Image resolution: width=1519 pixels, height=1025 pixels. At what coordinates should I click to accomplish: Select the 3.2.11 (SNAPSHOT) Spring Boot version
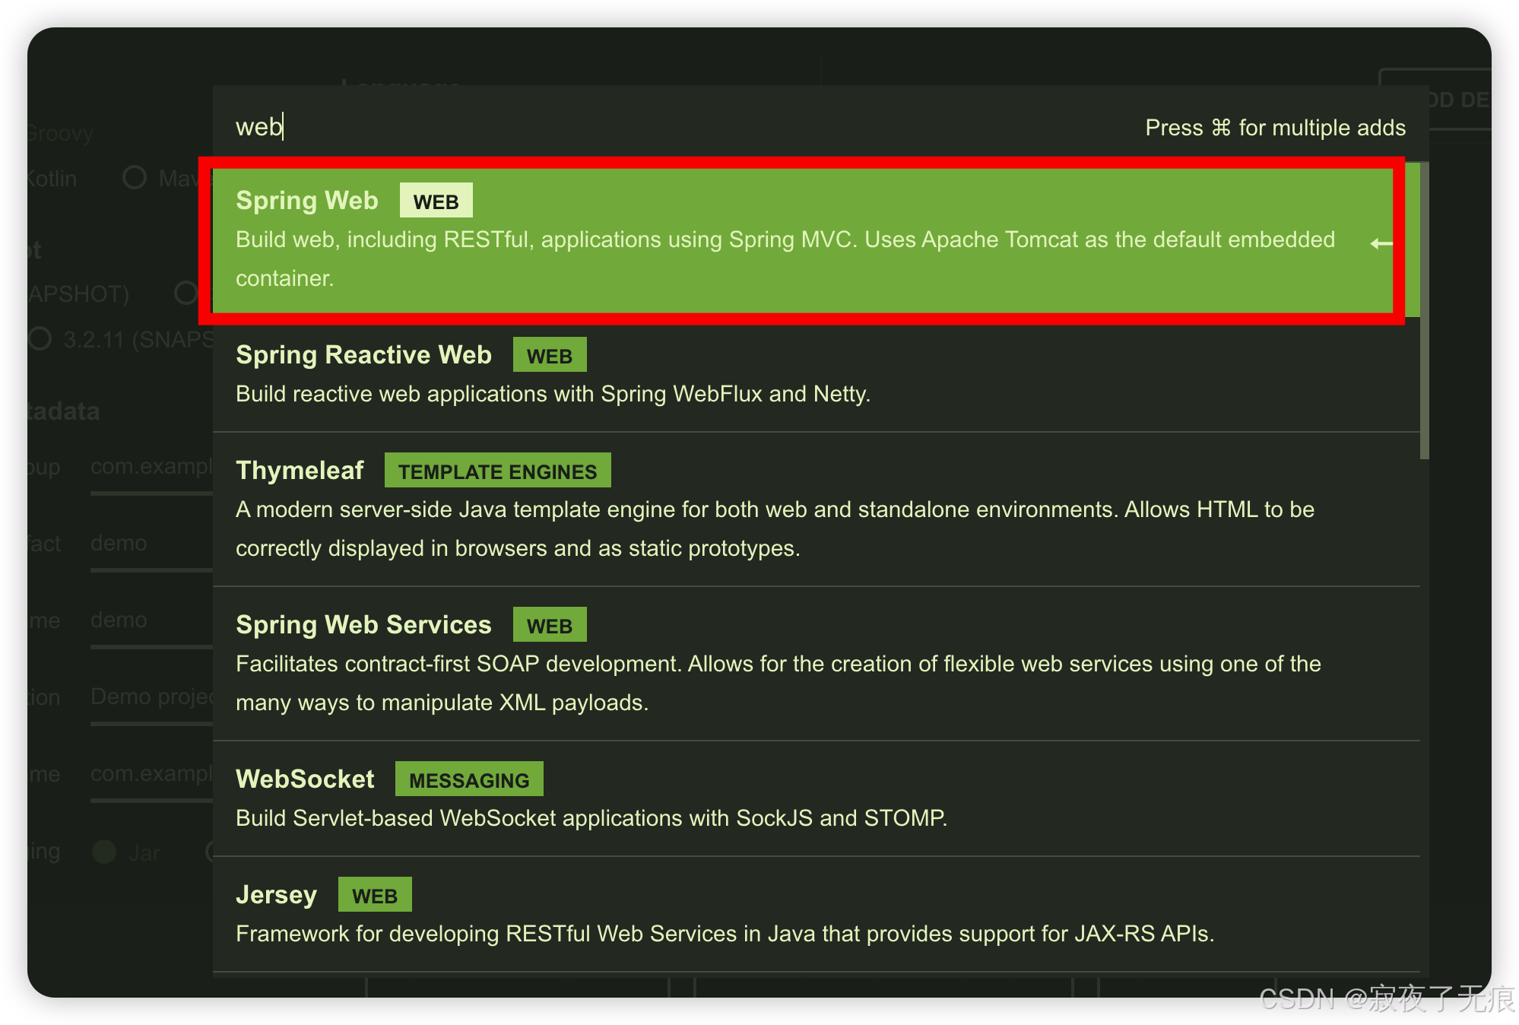41,339
